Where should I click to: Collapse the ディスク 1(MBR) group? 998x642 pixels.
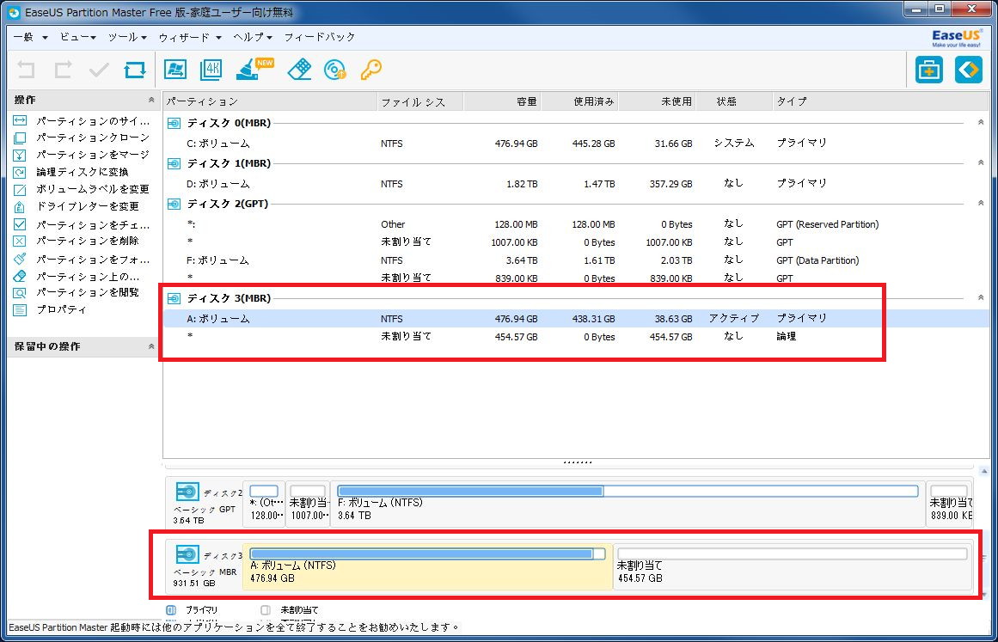click(981, 163)
